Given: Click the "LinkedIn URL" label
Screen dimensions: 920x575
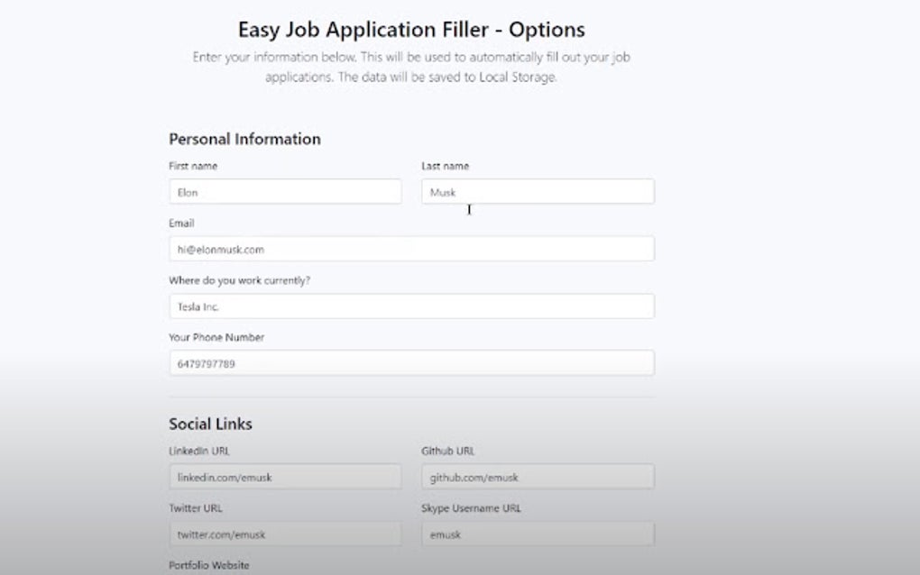Looking at the screenshot, I should pos(199,451).
